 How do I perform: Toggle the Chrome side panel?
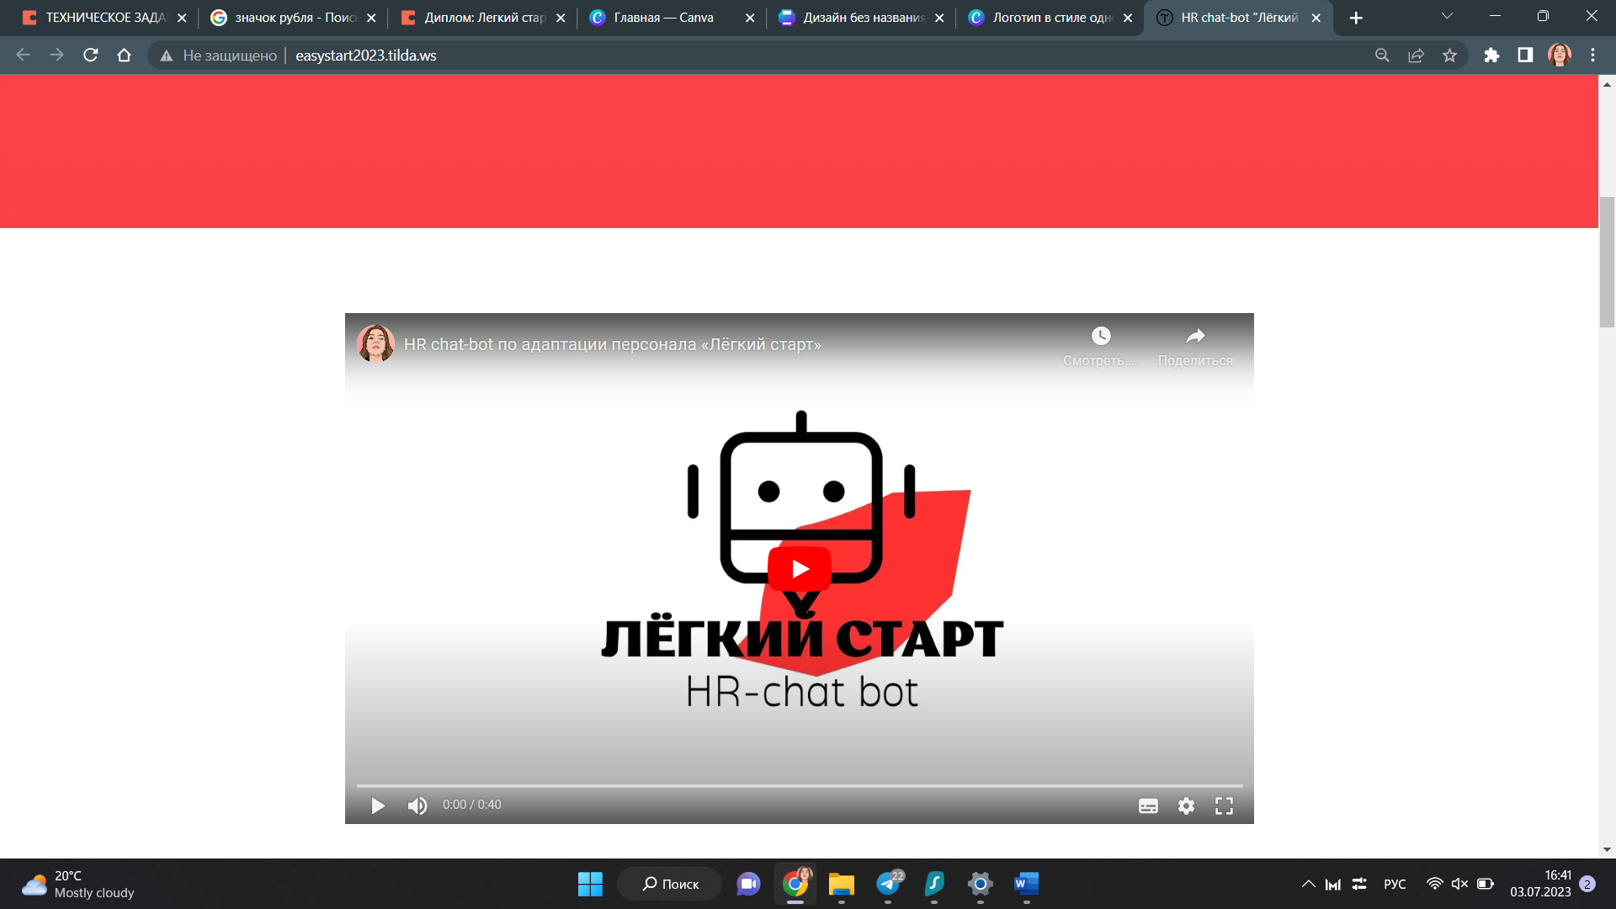point(1525,56)
